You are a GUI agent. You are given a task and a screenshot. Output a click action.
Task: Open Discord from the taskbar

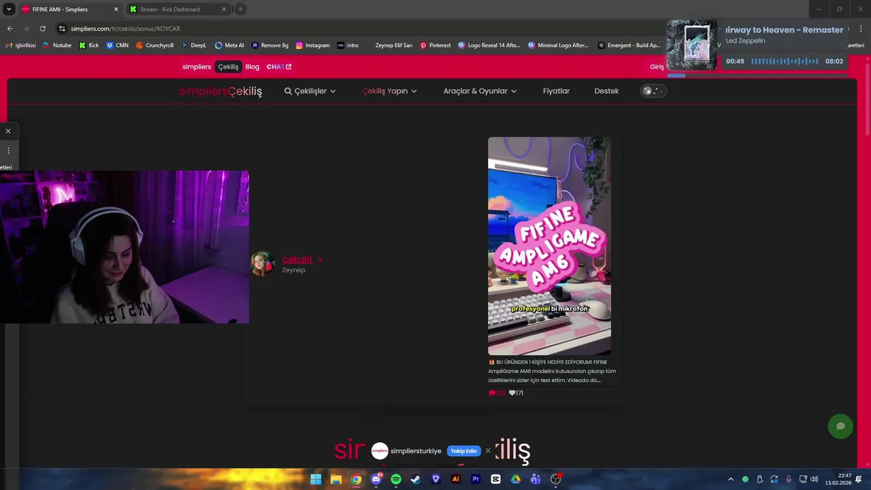(x=376, y=479)
